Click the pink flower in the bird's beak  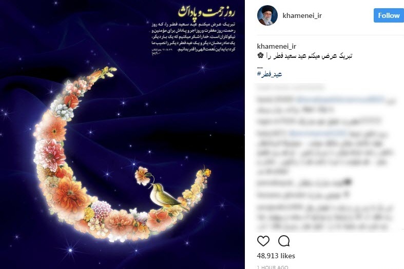pyautogui.click(x=142, y=176)
